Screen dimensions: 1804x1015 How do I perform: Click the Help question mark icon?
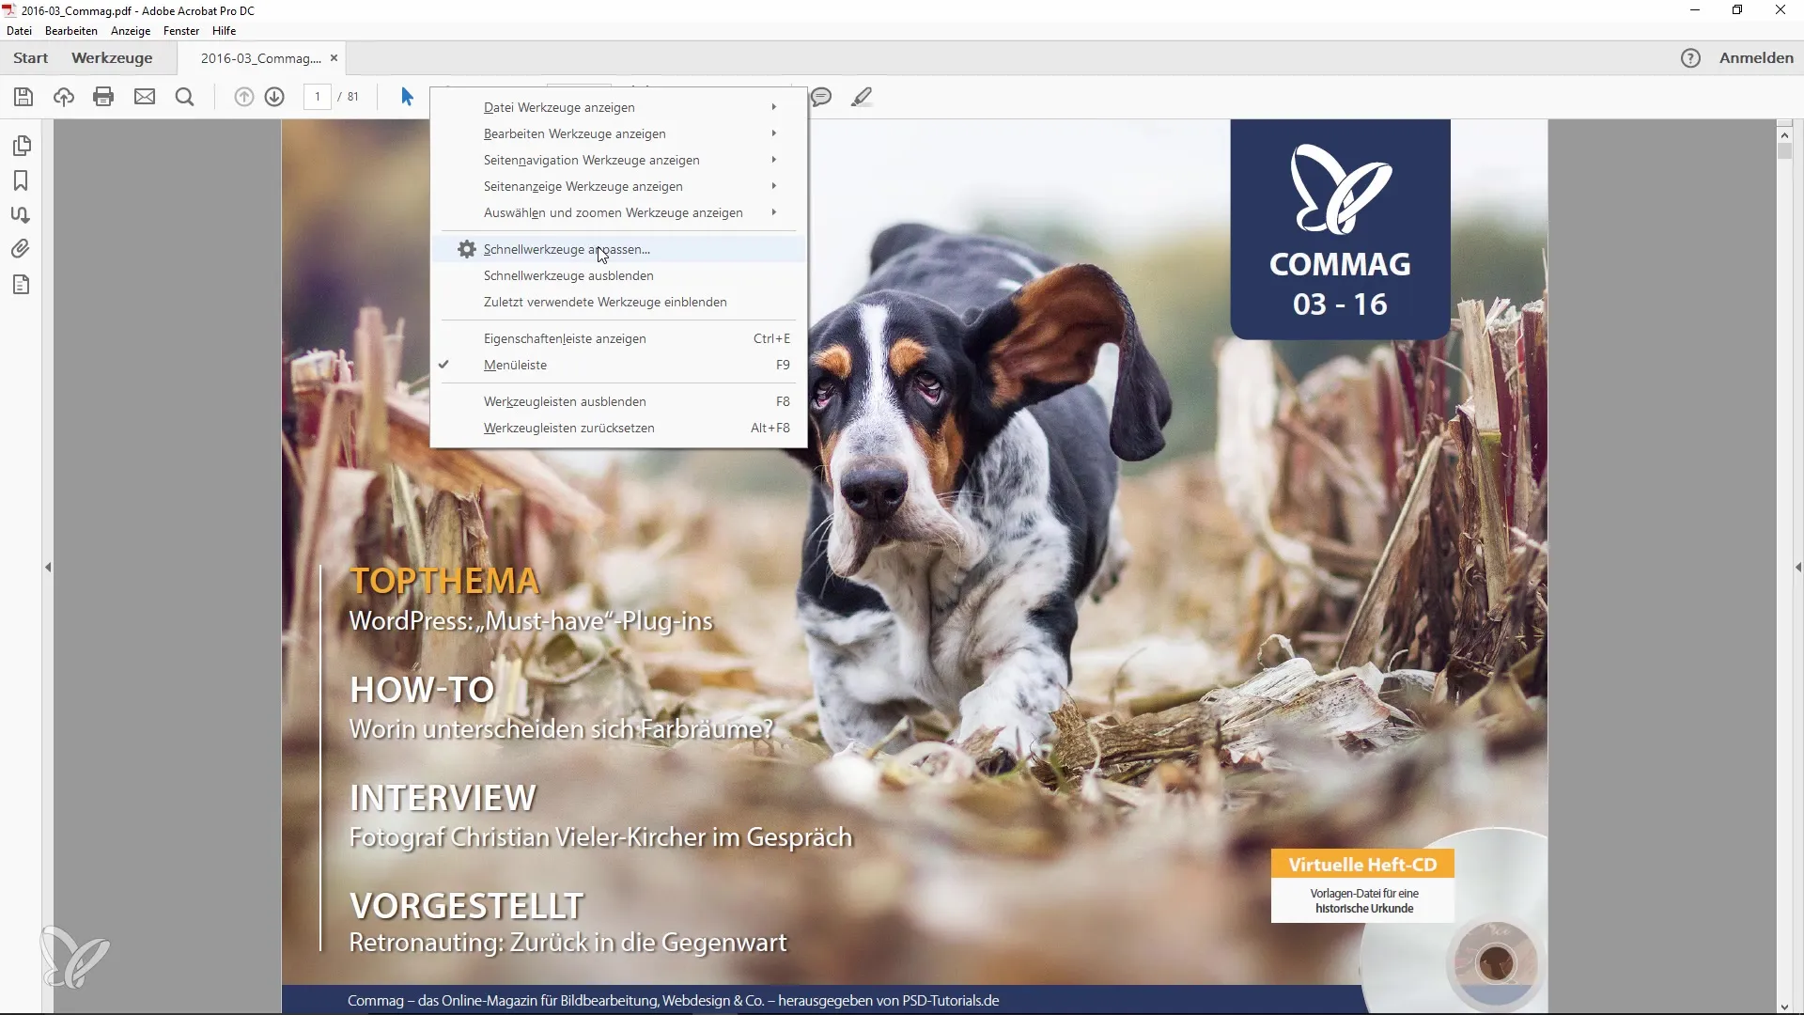point(1690,58)
